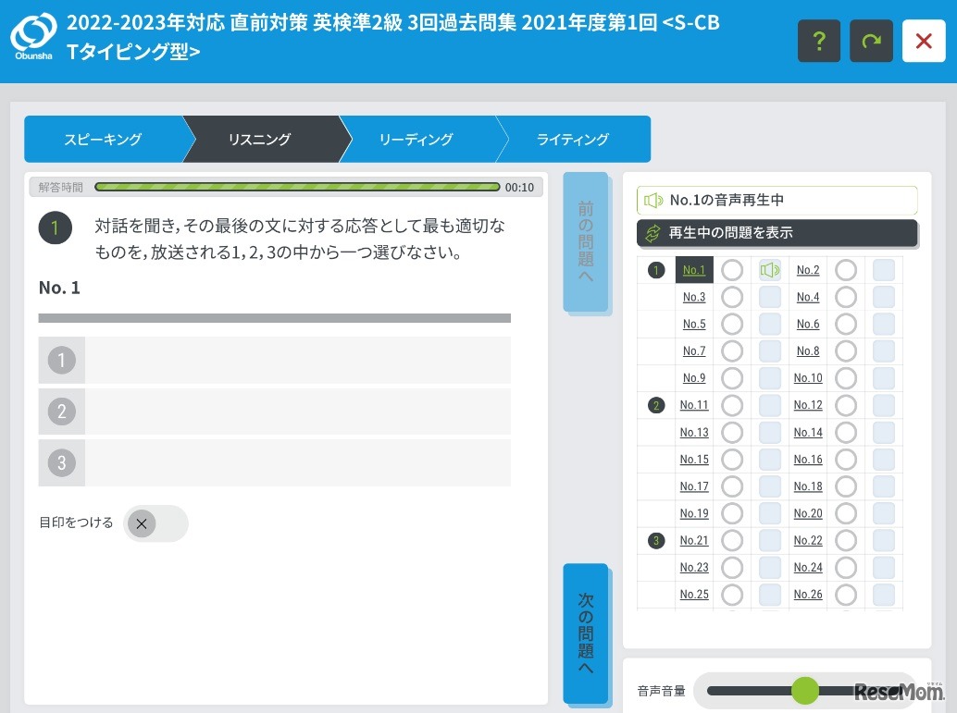This screenshot has height=713, width=957.
Task: Switch to the リーディング tab
Action: [416, 140]
